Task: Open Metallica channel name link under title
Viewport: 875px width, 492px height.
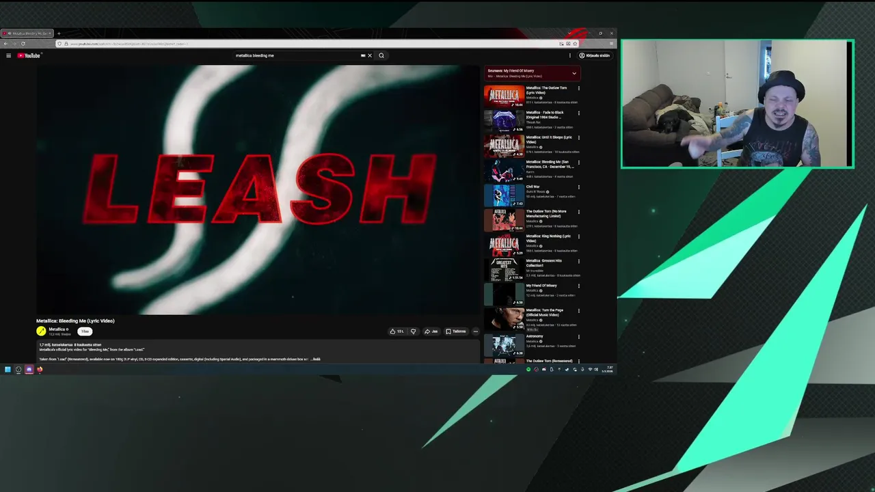Action: pyautogui.click(x=57, y=329)
